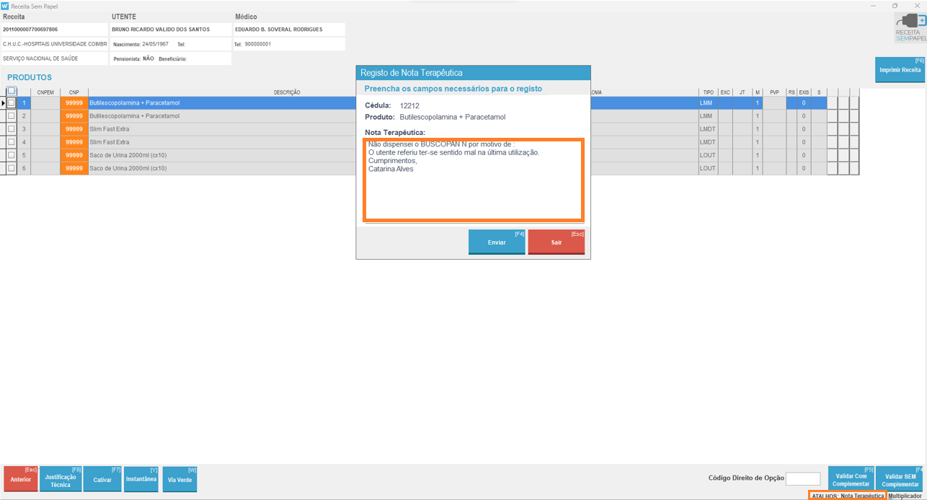The image size is (927, 500).
Task: Restore the window using the title bar button
Action: 895,6
